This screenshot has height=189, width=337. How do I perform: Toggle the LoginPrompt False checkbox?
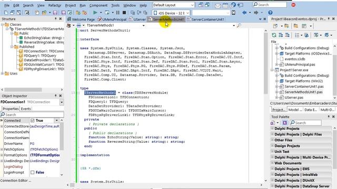(33, 172)
